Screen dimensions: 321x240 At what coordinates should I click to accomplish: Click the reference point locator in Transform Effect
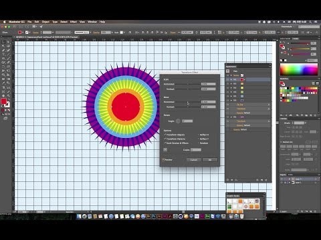[165, 150]
